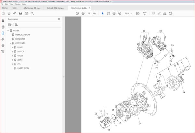The image size is (195, 133).
Task: Zoom in with plus button
Action: (x=120, y=13)
